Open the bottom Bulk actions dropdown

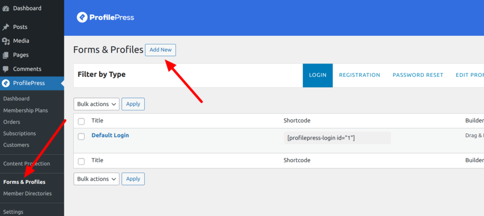click(x=96, y=179)
